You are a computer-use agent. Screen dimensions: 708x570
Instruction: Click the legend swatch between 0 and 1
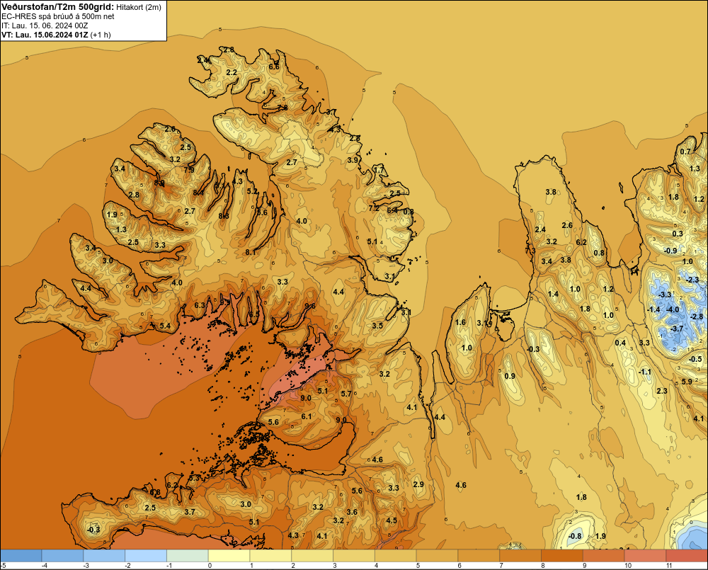pyautogui.click(x=229, y=556)
